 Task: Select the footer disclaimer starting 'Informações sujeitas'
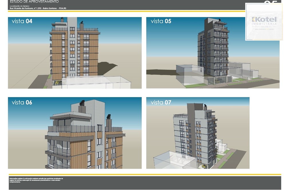[36, 180]
